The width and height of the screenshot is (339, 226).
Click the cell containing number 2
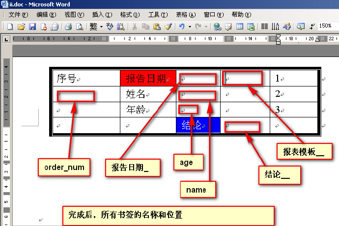[294, 94]
